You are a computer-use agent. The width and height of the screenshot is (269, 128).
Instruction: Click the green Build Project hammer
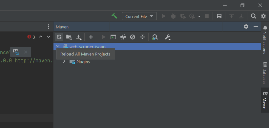pyautogui.click(x=114, y=16)
